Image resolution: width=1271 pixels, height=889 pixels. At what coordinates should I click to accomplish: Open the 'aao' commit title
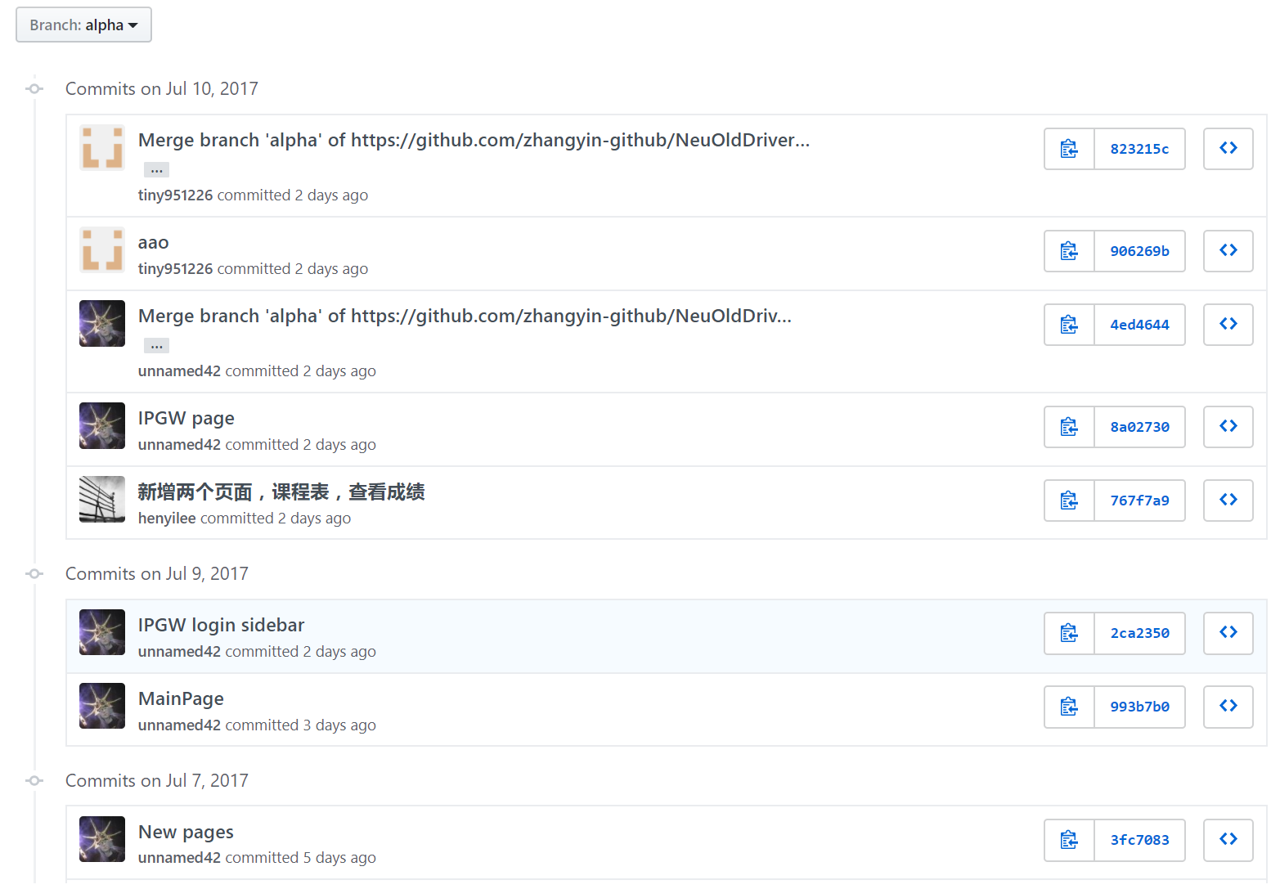[153, 243]
